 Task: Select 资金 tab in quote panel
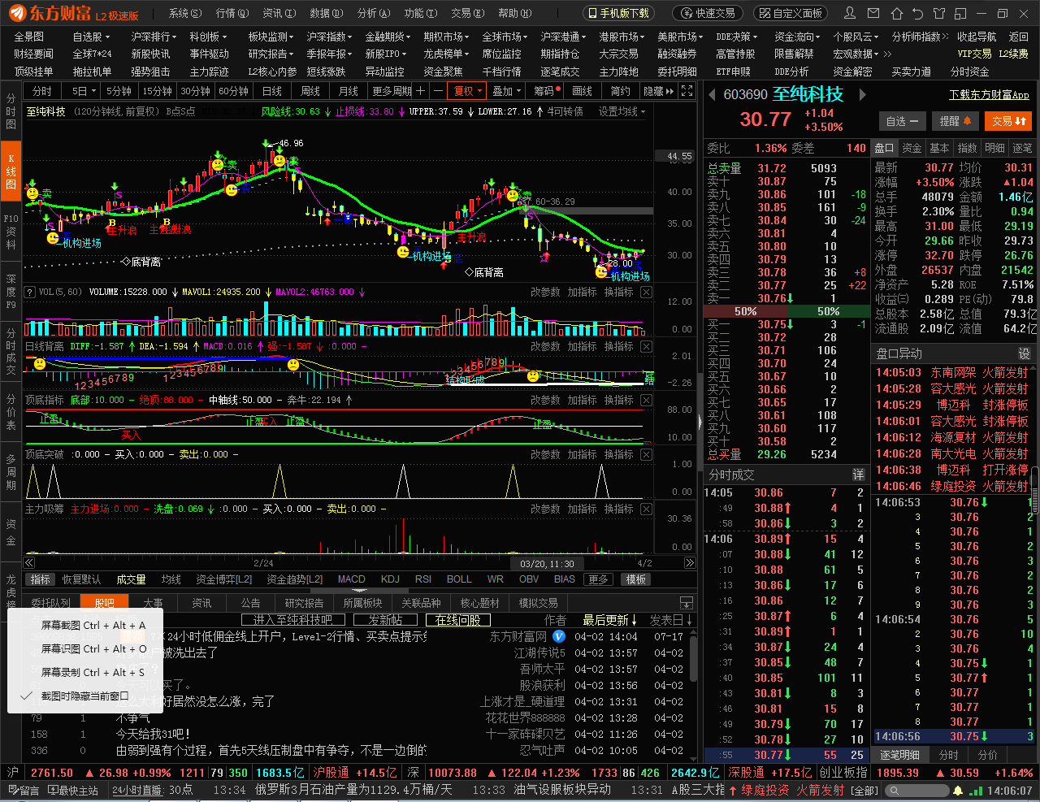(x=912, y=148)
